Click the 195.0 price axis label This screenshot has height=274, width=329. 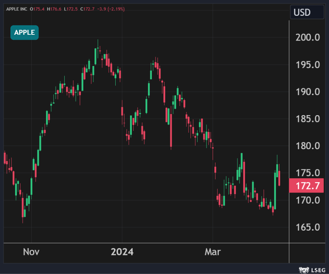pos(307,65)
